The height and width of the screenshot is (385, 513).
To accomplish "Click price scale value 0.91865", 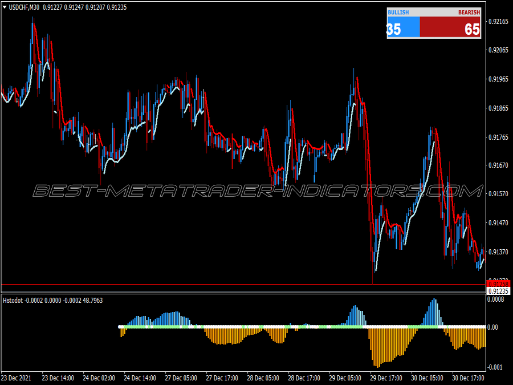I will tap(499, 108).
